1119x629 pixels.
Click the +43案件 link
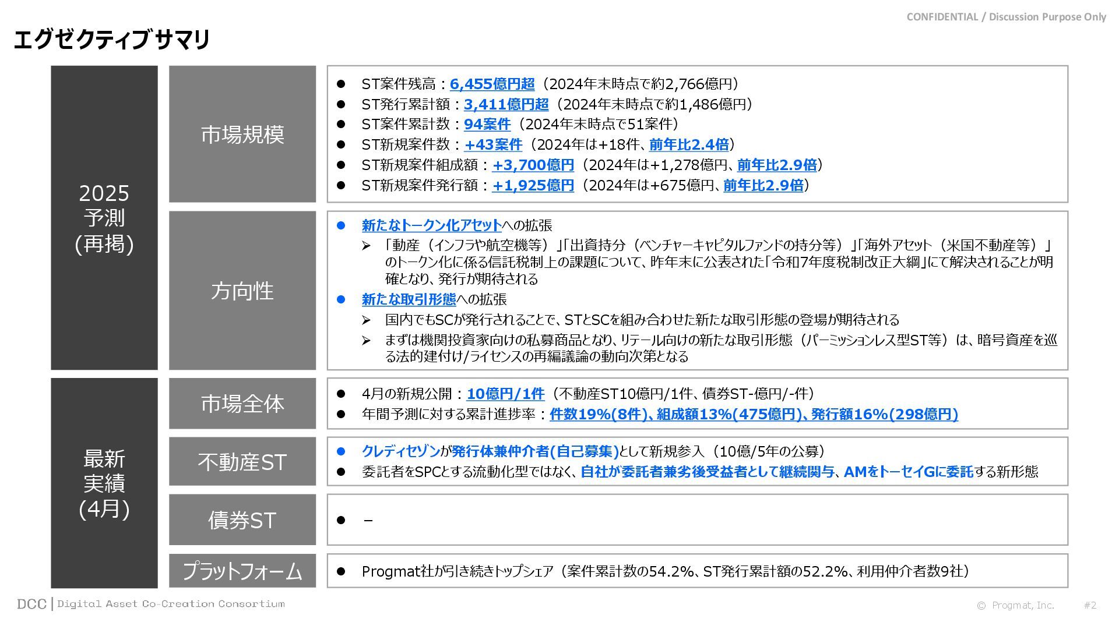(493, 144)
